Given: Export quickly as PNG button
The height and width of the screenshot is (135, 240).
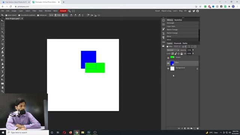Looking at the screenshot, I should pyautogui.click(x=57, y=15).
